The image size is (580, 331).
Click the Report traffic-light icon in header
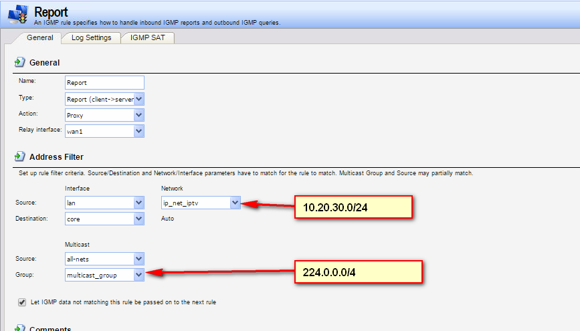(17, 14)
